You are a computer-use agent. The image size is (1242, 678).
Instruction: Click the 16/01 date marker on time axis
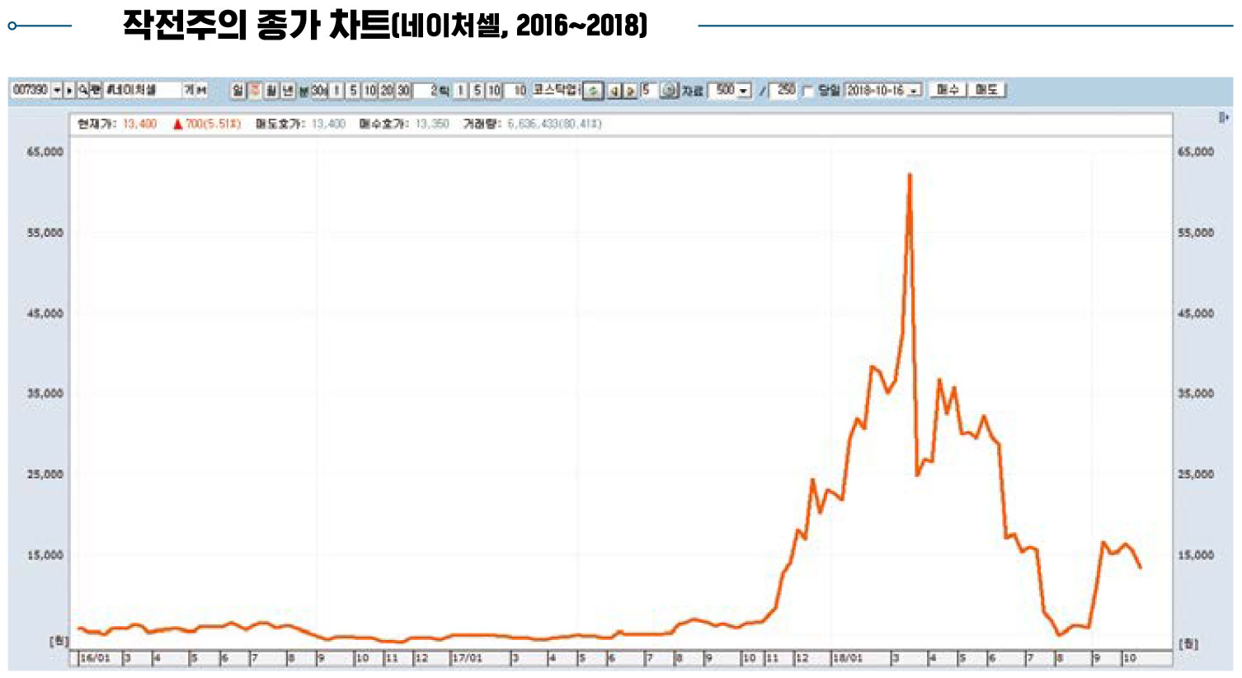click(95, 658)
